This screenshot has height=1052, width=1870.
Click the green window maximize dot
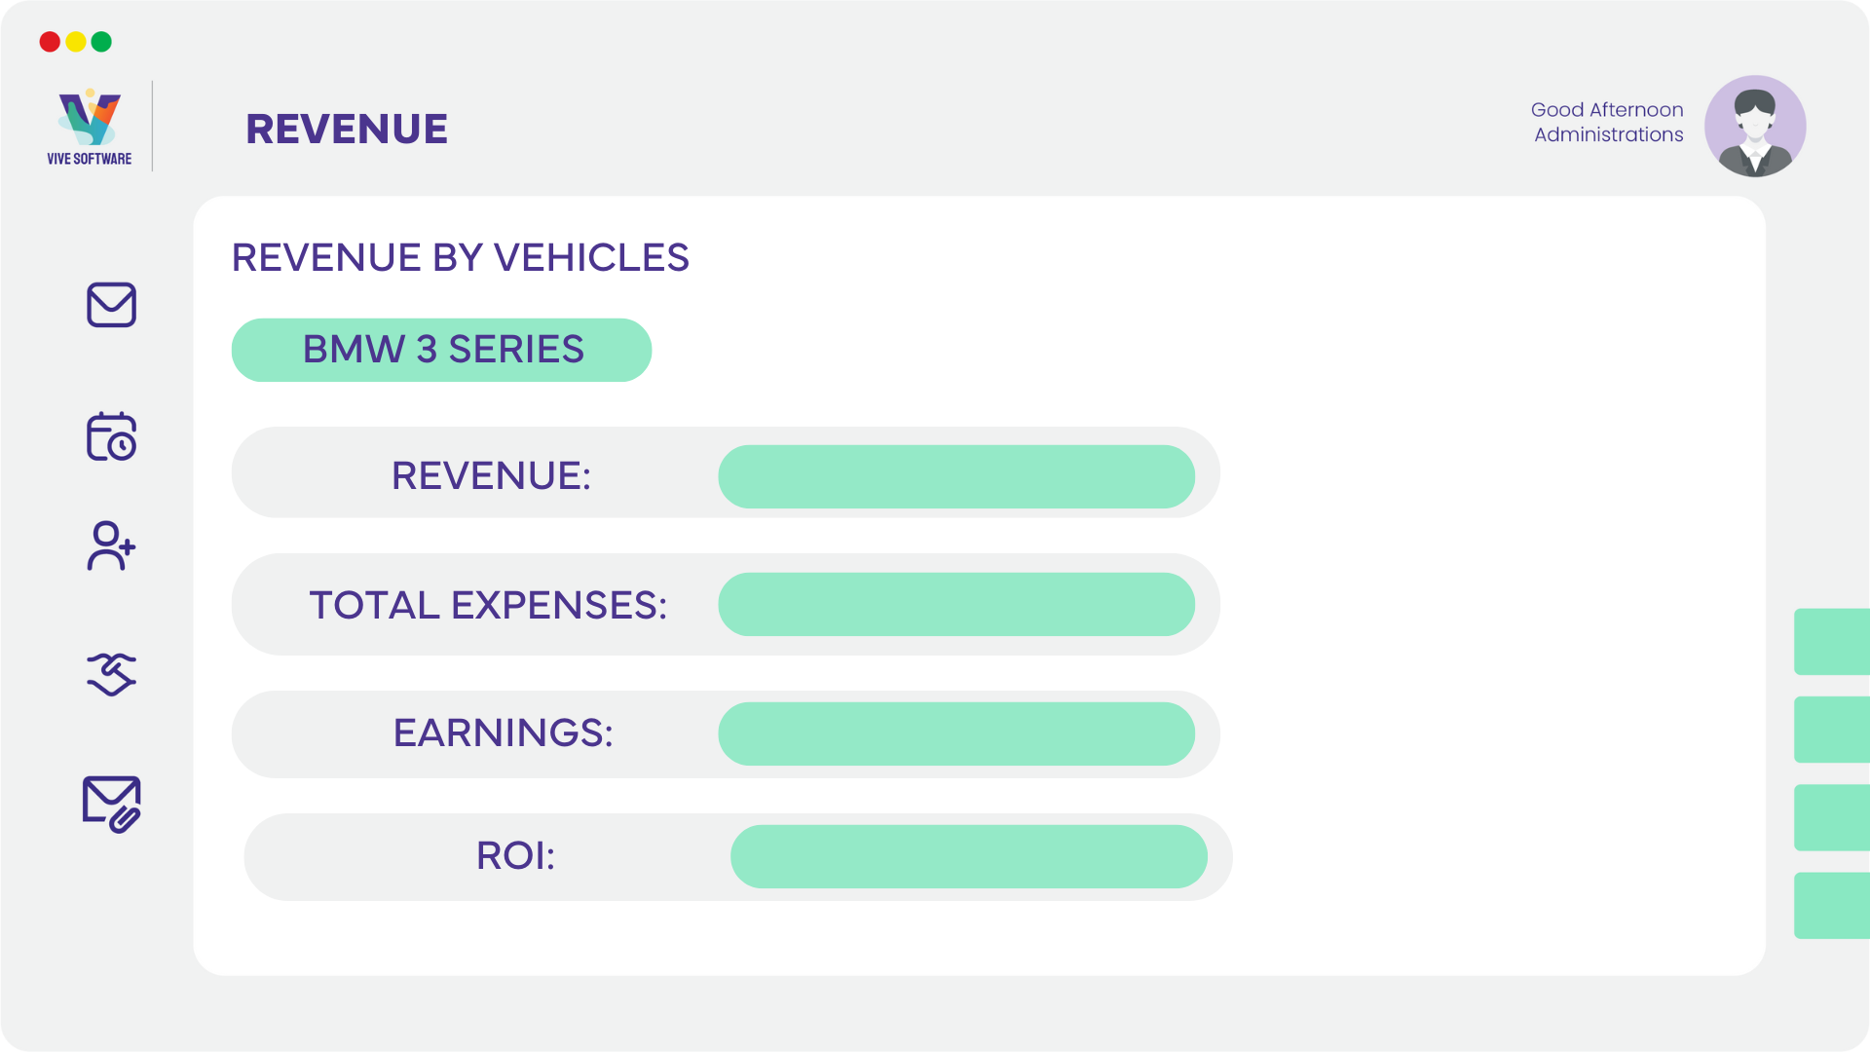101,42
